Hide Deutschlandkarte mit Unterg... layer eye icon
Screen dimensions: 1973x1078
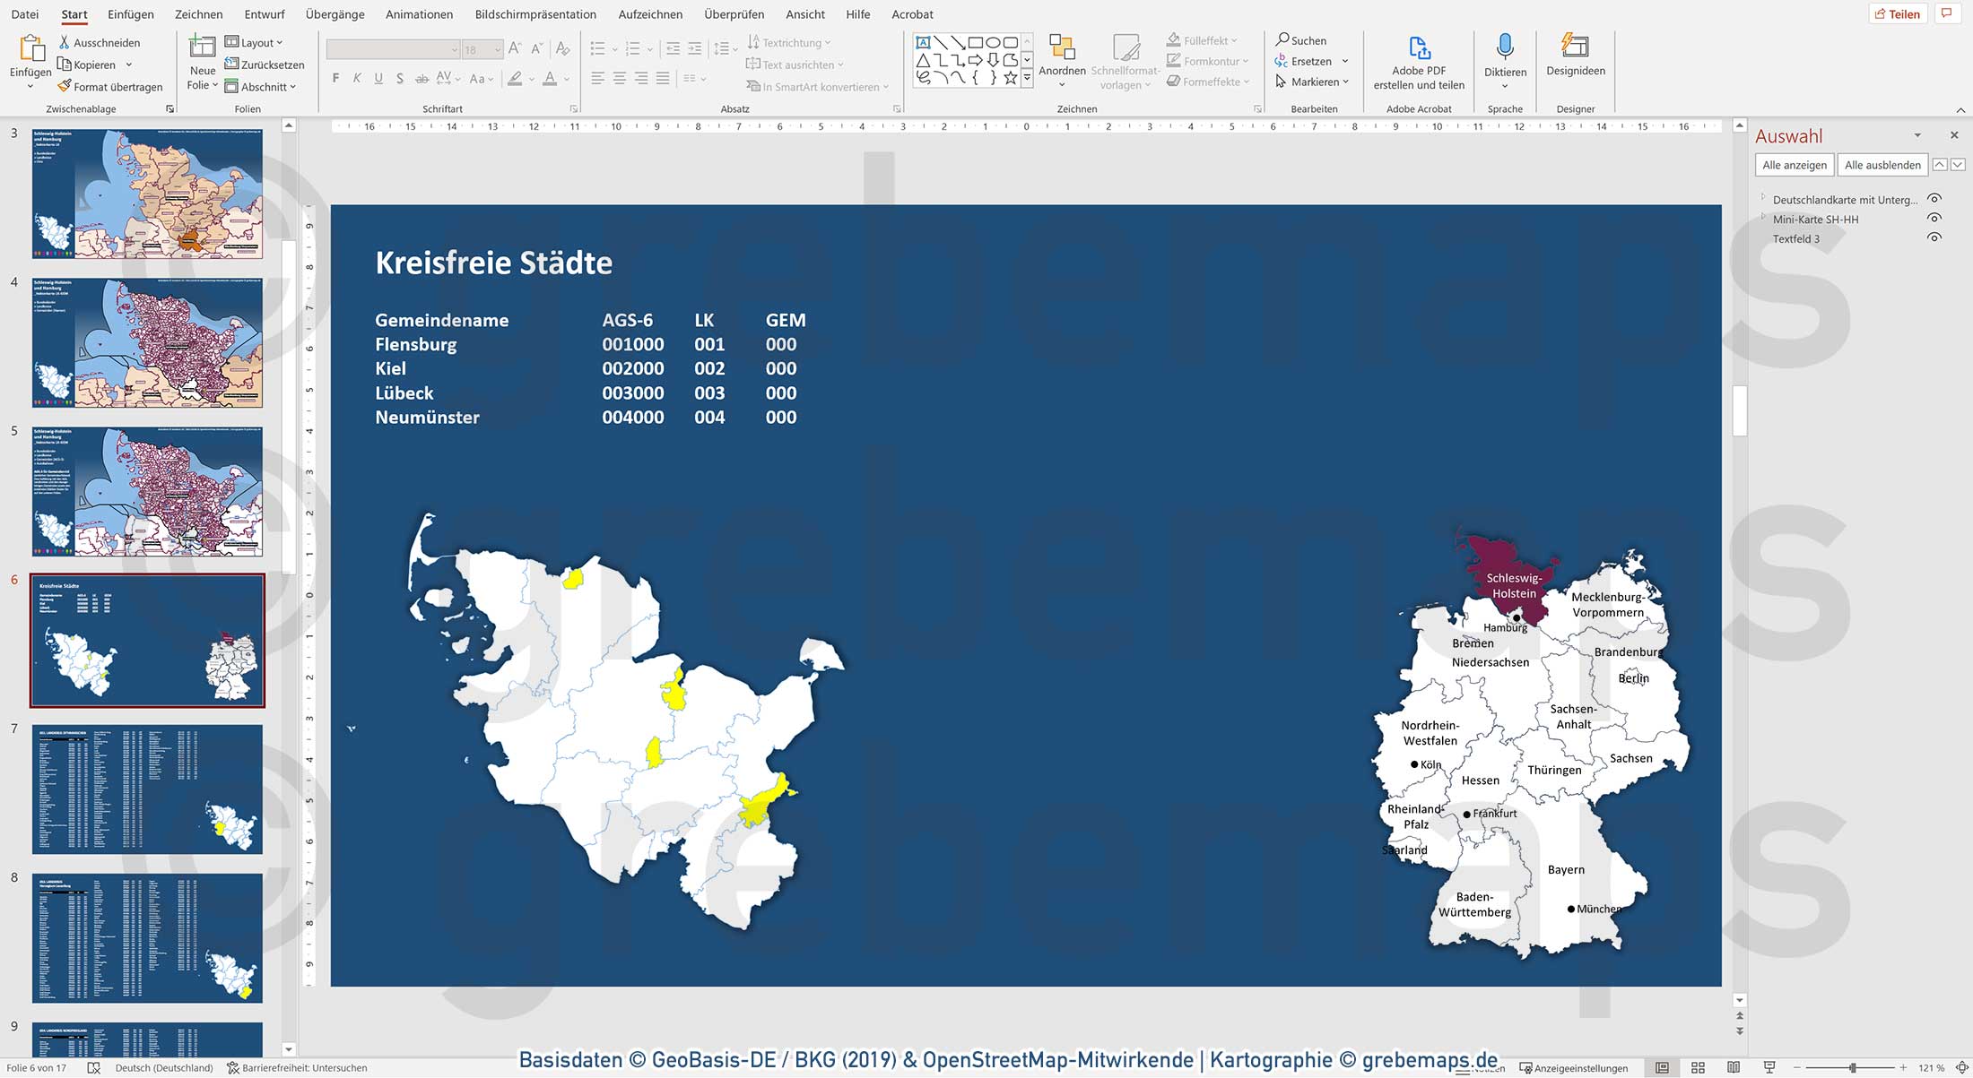coord(1934,199)
